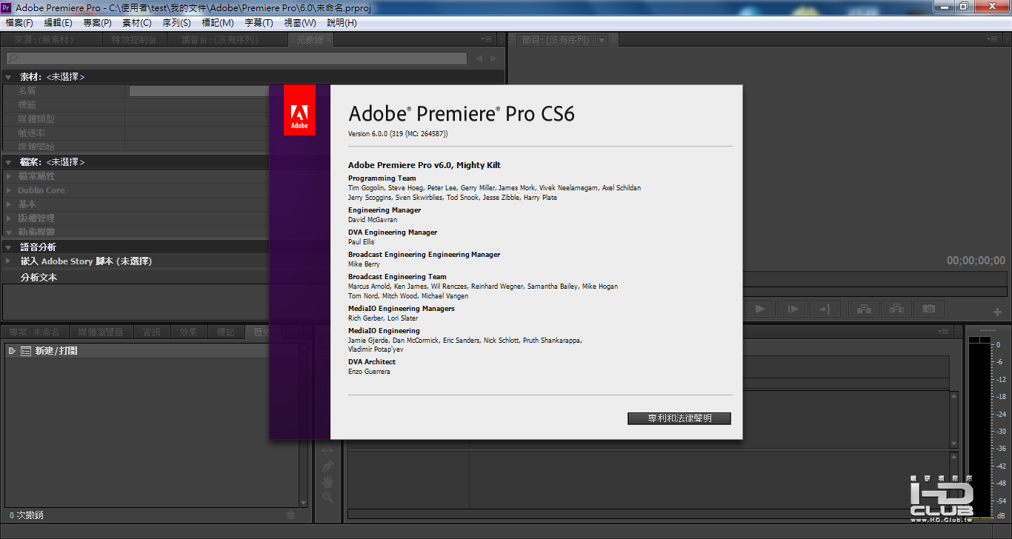Select the Pen tool
1012x539 pixels.
coord(327,466)
